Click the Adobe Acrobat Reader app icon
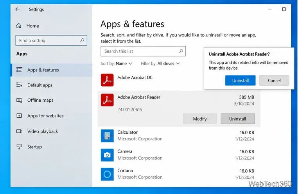 click(x=107, y=100)
